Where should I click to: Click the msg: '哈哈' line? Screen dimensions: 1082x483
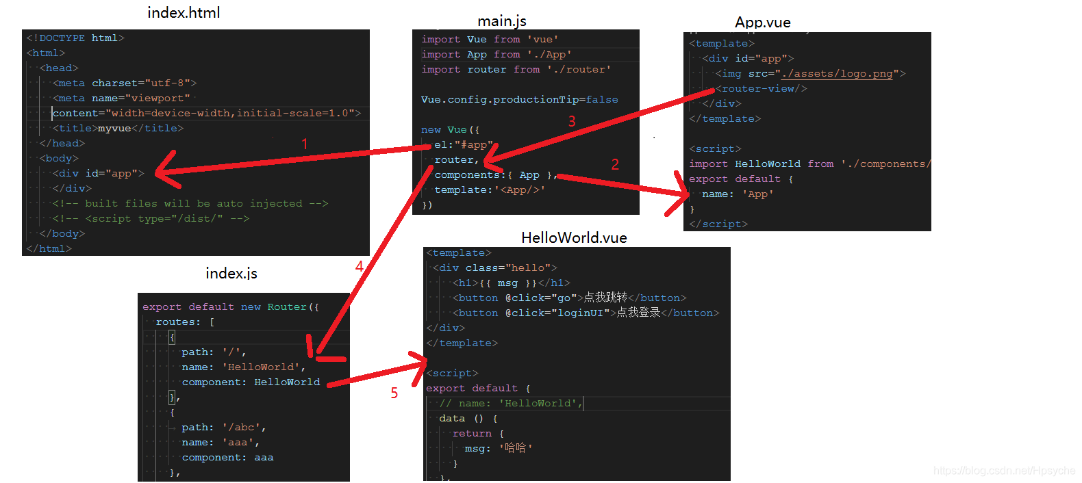[x=499, y=449]
